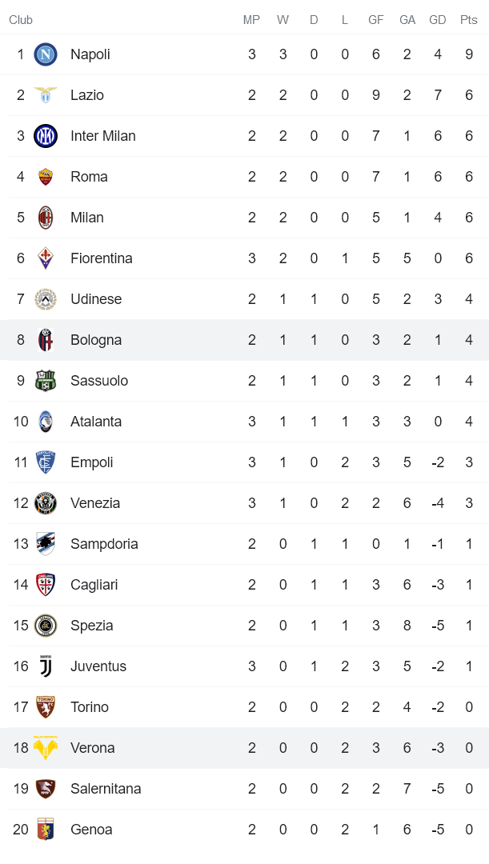Screen dimensions: 489x864
Task: Select the Atalanta club crest
Action: (x=46, y=422)
